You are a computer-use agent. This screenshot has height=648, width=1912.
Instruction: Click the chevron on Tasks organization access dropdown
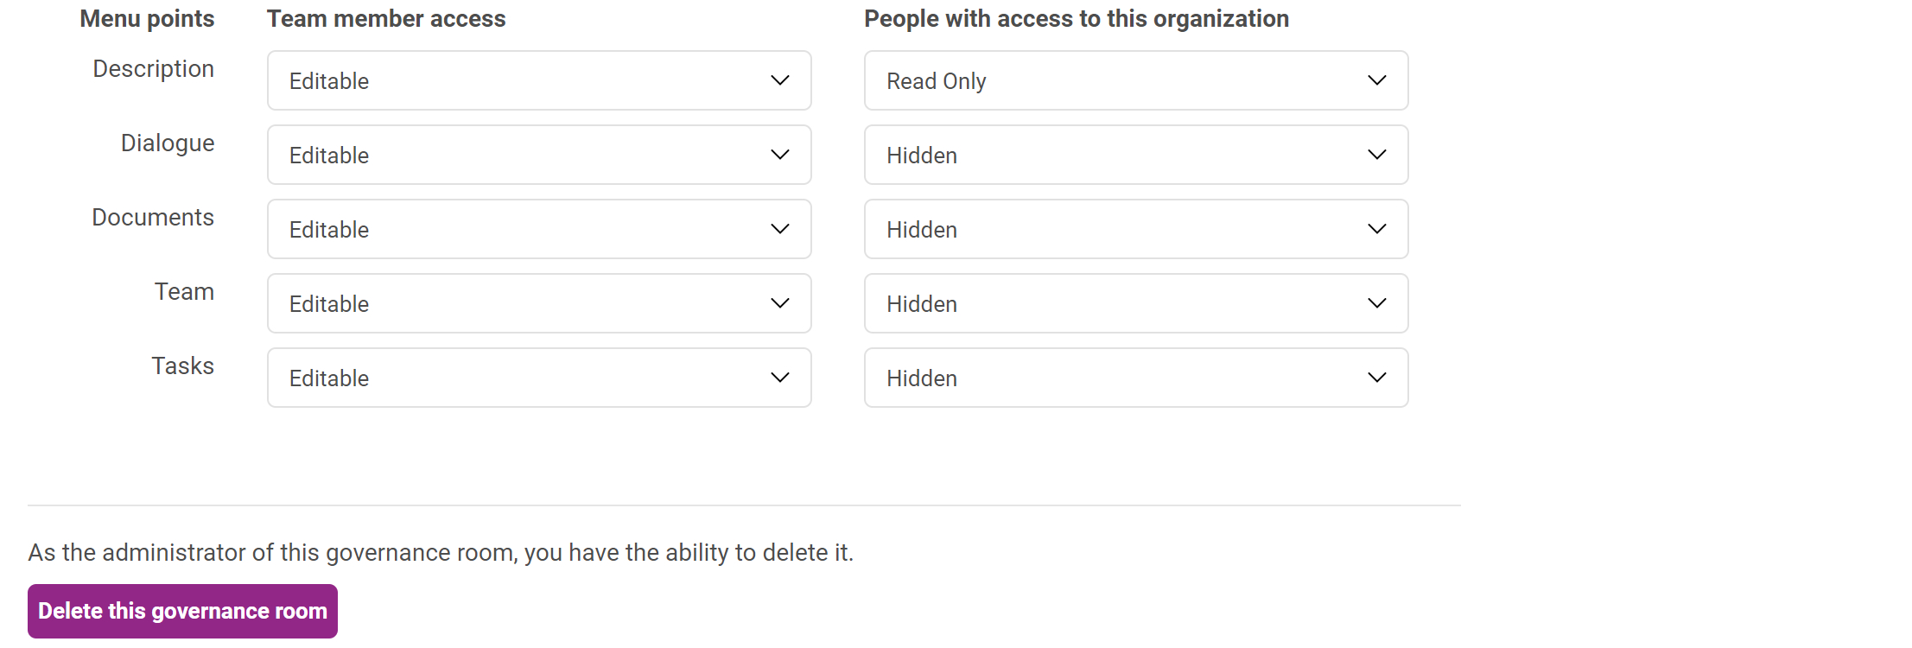(x=1376, y=378)
